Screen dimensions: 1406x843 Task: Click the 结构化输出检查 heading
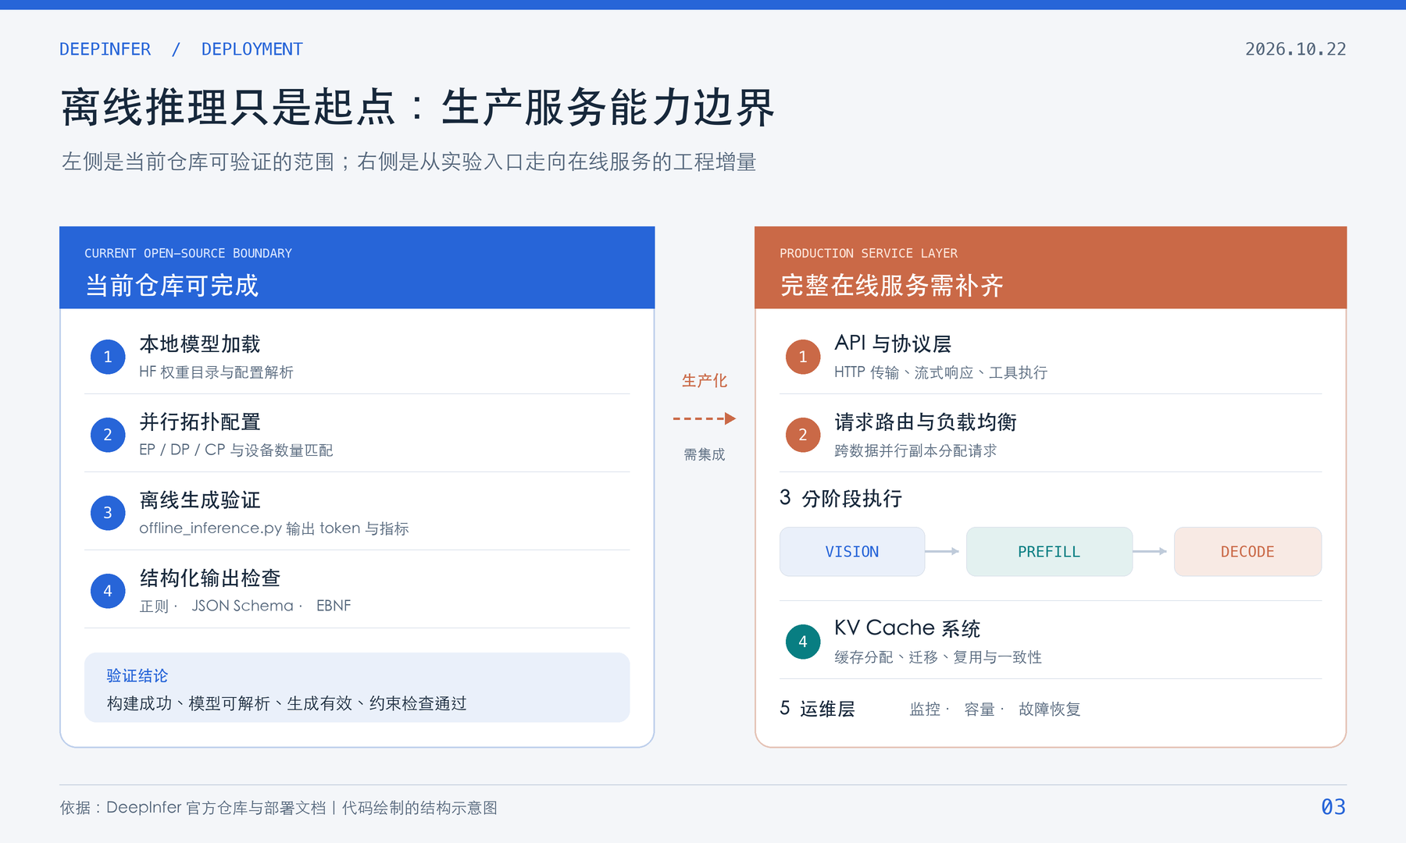210,578
